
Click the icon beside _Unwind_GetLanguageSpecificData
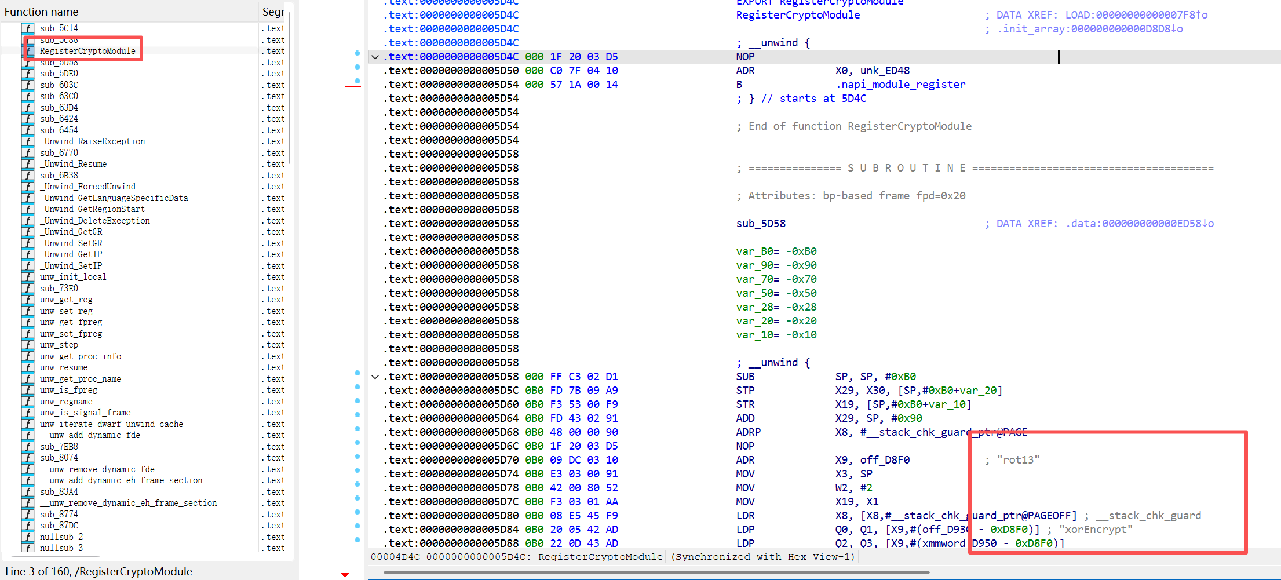point(27,198)
